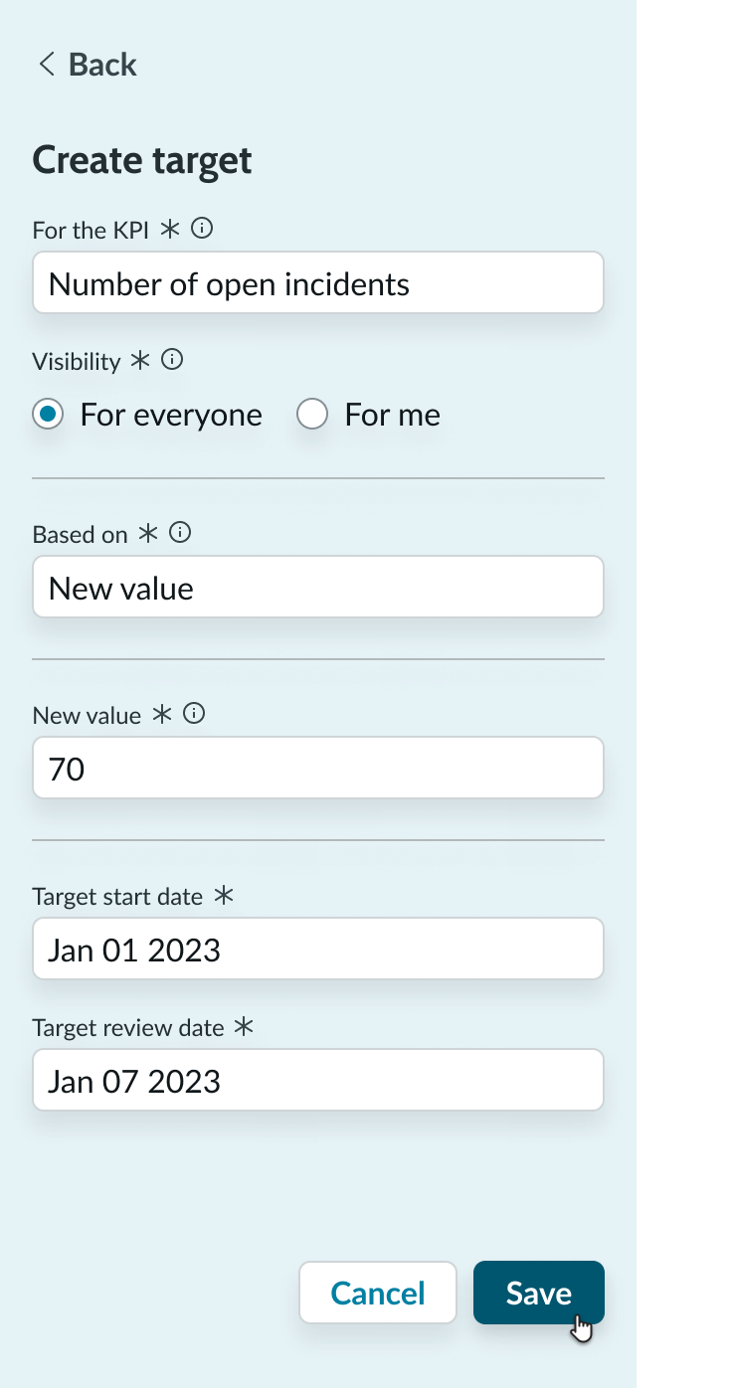This screenshot has height=1388, width=732.
Task: Click the Cancel button
Action: (x=378, y=1293)
